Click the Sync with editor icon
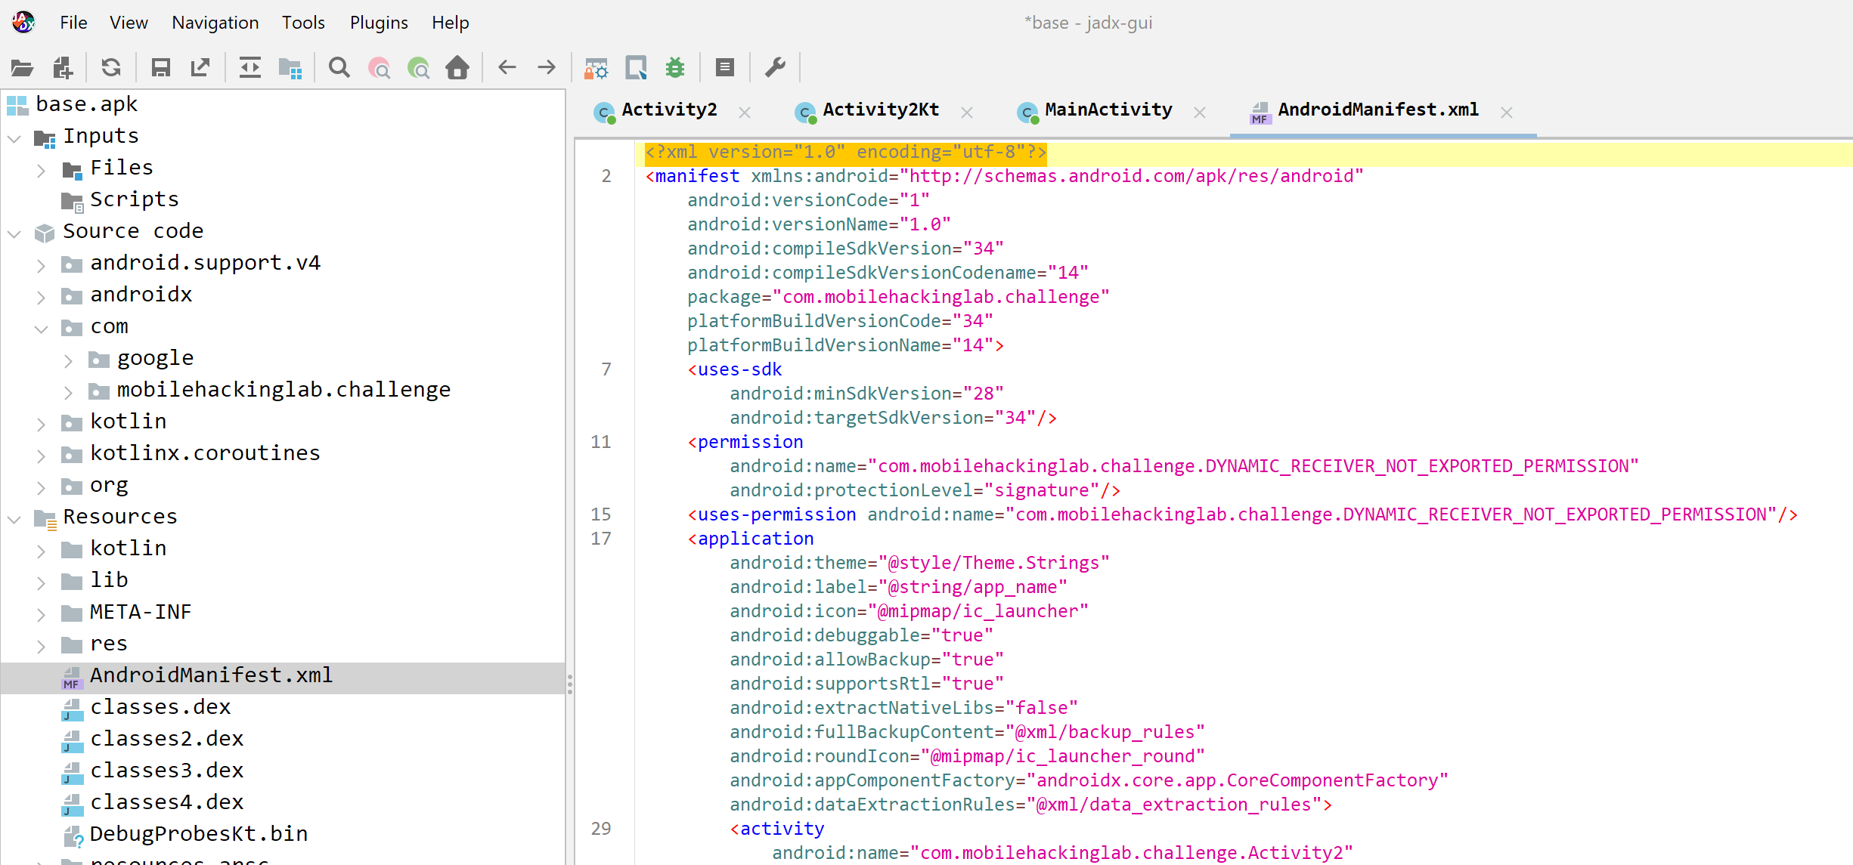 249,68
